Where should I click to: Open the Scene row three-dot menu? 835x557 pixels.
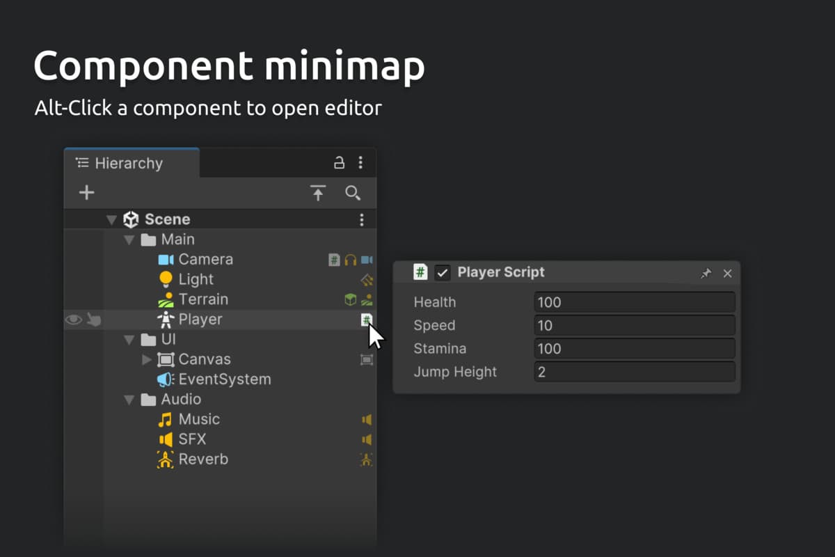361,220
